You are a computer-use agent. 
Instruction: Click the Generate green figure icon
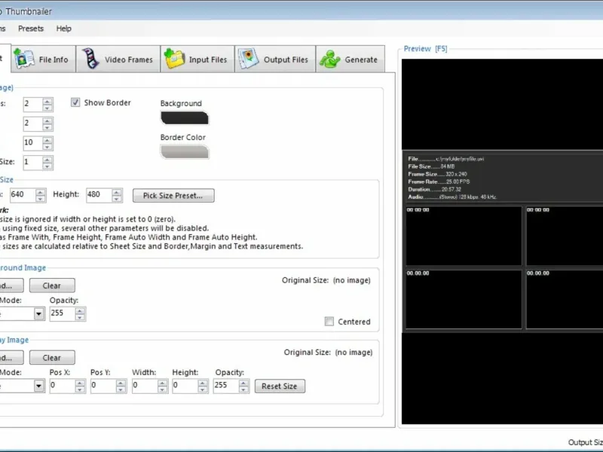tap(329, 60)
